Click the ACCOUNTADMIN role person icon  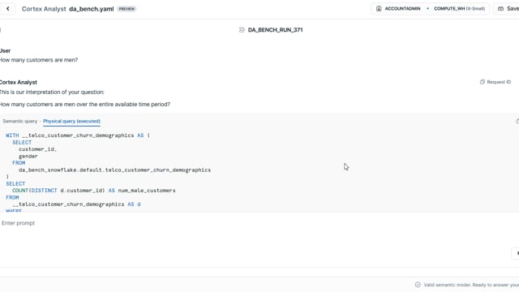click(379, 9)
